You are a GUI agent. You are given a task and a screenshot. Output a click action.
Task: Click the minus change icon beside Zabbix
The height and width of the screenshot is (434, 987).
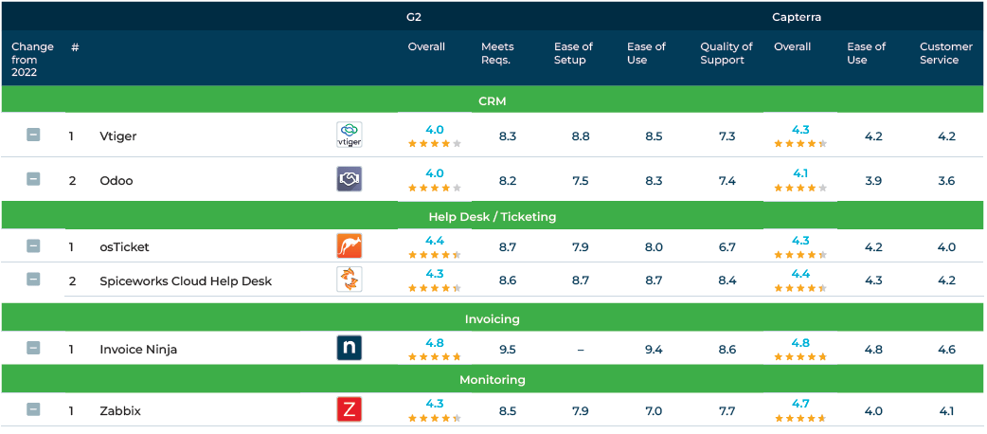(33, 409)
